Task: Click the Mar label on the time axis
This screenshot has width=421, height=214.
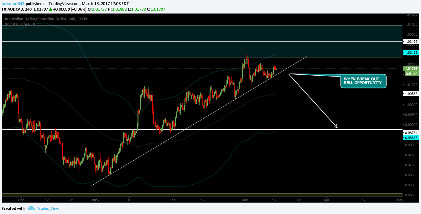Action: 245,199
